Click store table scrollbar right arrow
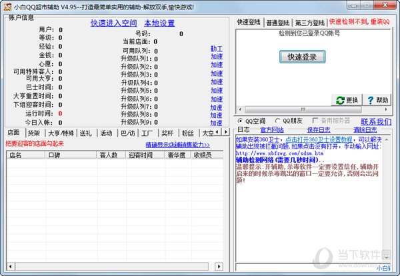The image size is (400, 276). (x=219, y=267)
